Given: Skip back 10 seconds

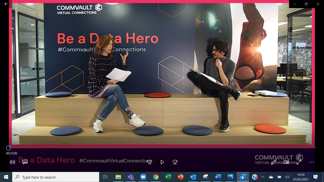Looking at the screenshot, I should point(150,162).
